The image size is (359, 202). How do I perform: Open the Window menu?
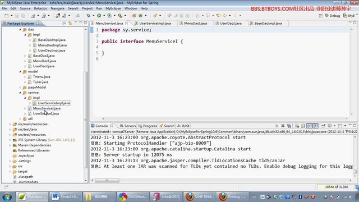tap(131, 8)
